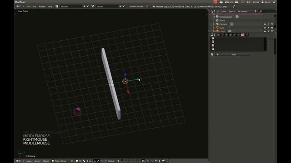This screenshot has height=163, width=291.
Task: Switch to World properties tab
Action: click(226, 35)
